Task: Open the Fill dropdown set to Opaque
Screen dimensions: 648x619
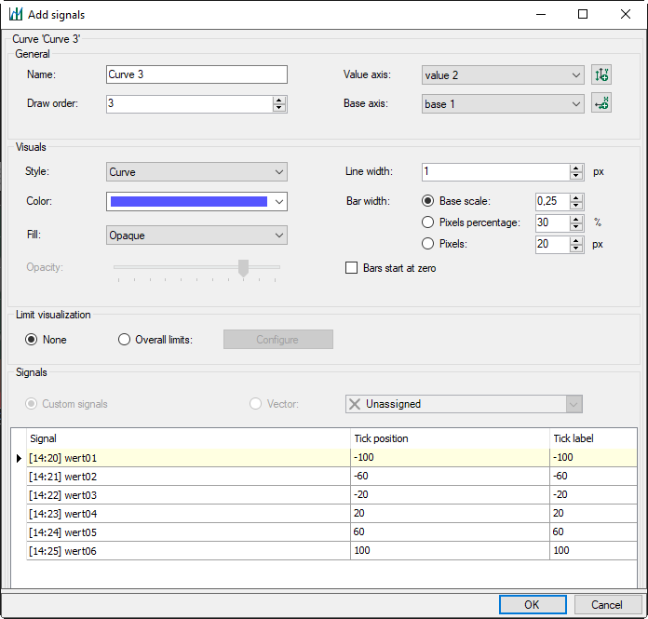Action: pos(196,235)
